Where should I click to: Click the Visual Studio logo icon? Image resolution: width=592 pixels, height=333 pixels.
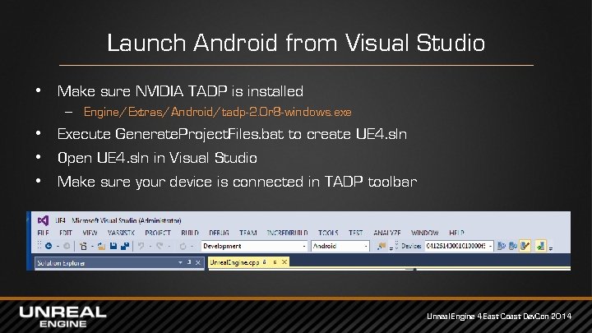coord(43,220)
